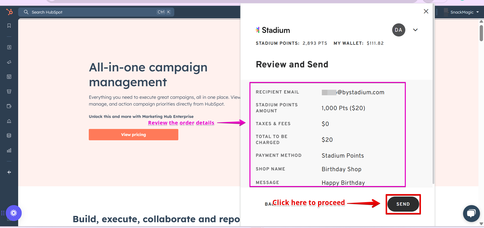The height and width of the screenshot is (228, 484).
Task: Click the Stadium Points payment method value
Action: coord(343,156)
